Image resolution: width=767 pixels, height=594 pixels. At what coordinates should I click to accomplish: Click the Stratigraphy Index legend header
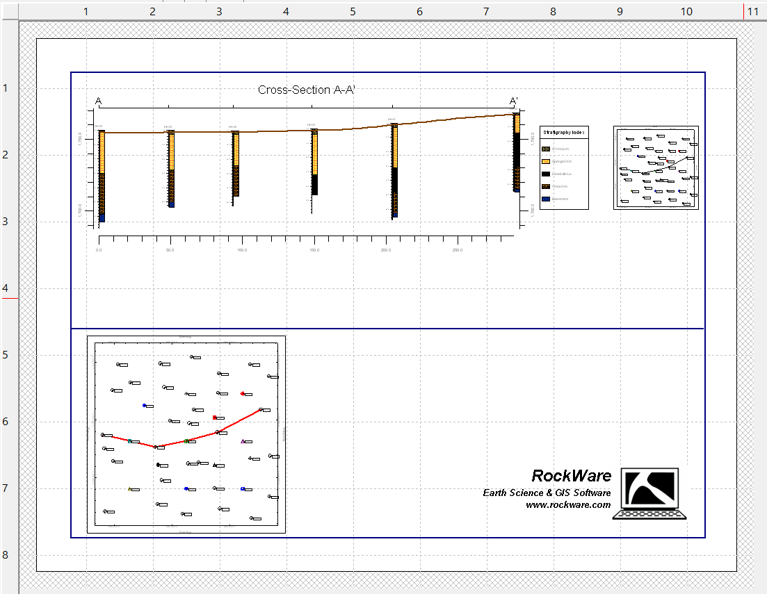[x=564, y=132]
